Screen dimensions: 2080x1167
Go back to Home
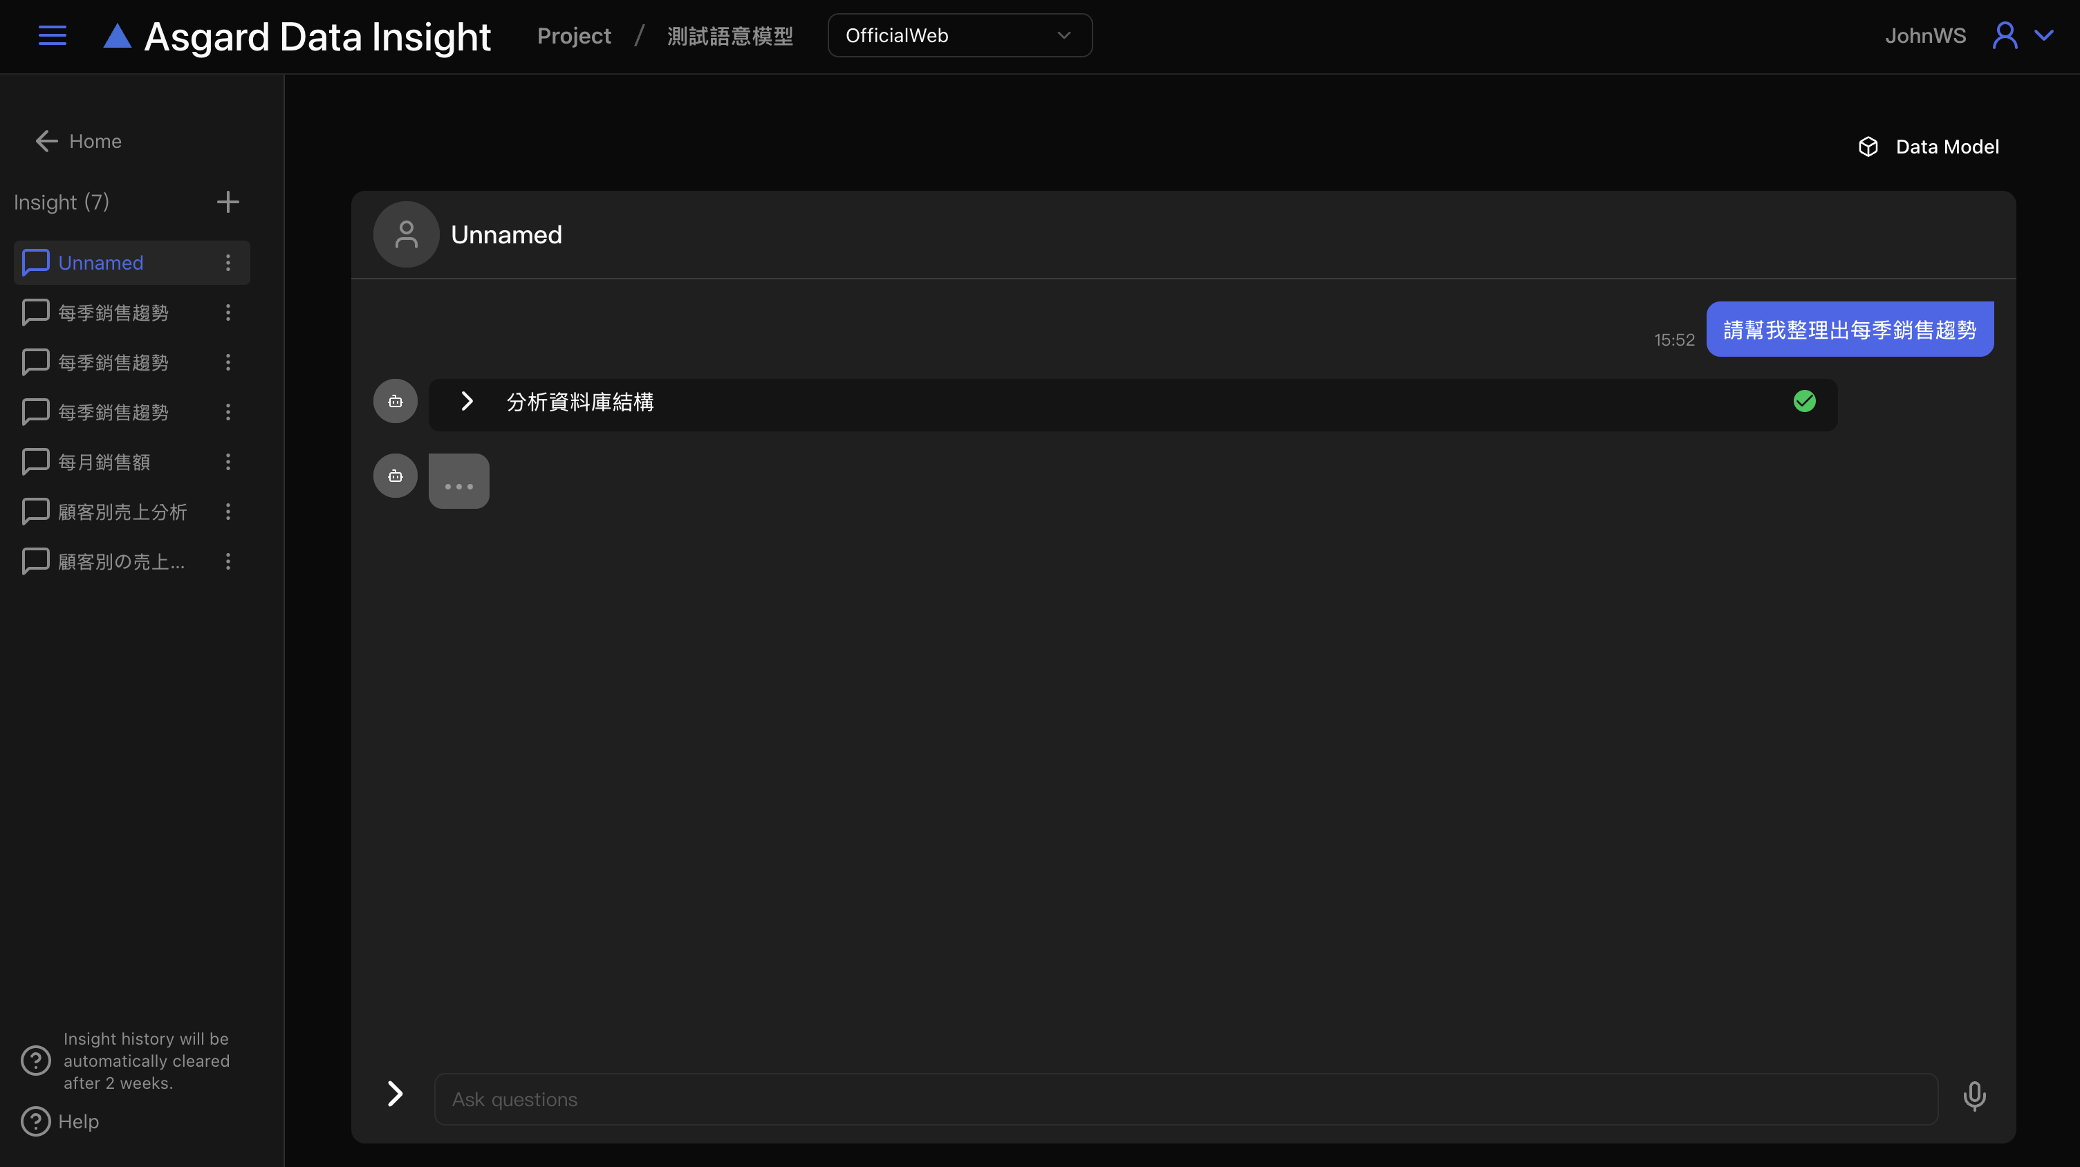[79, 141]
